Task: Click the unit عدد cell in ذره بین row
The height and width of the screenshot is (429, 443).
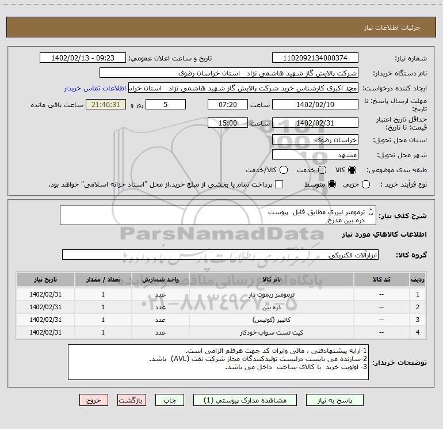Action: [x=160, y=307]
